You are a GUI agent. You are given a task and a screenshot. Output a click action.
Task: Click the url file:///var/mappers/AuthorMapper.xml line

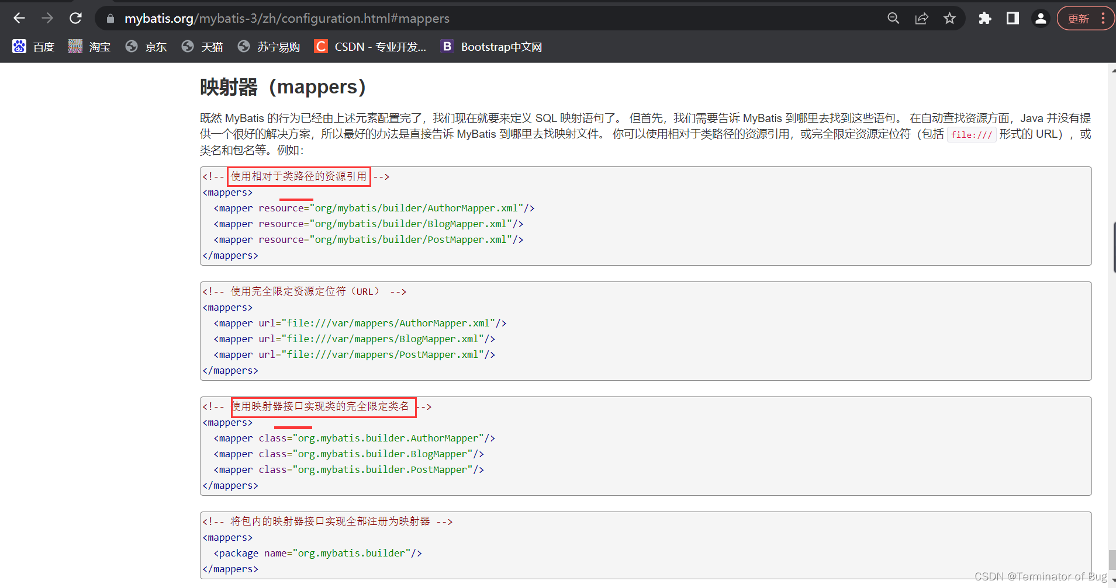coord(360,323)
